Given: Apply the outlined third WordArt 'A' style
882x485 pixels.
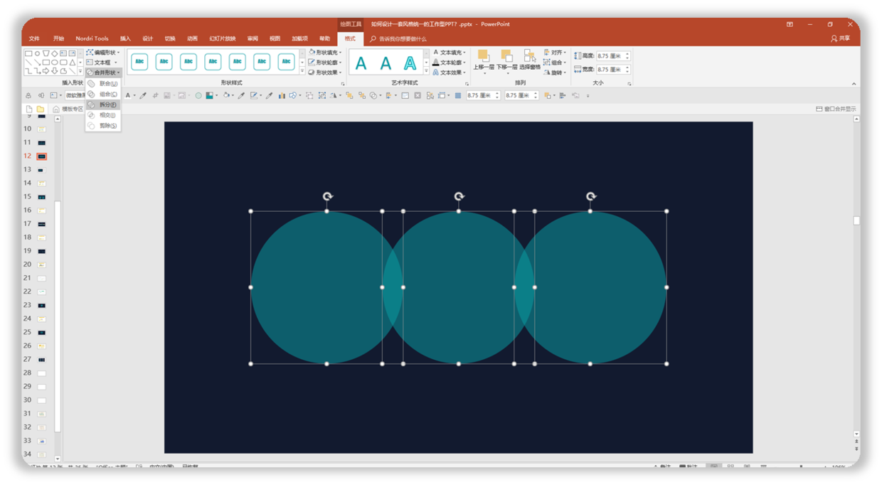Looking at the screenshot, I should tap(410, 63).
